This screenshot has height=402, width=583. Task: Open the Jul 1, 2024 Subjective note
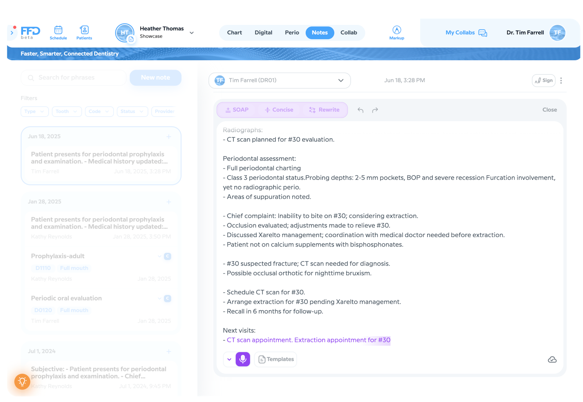coord(101,378)
